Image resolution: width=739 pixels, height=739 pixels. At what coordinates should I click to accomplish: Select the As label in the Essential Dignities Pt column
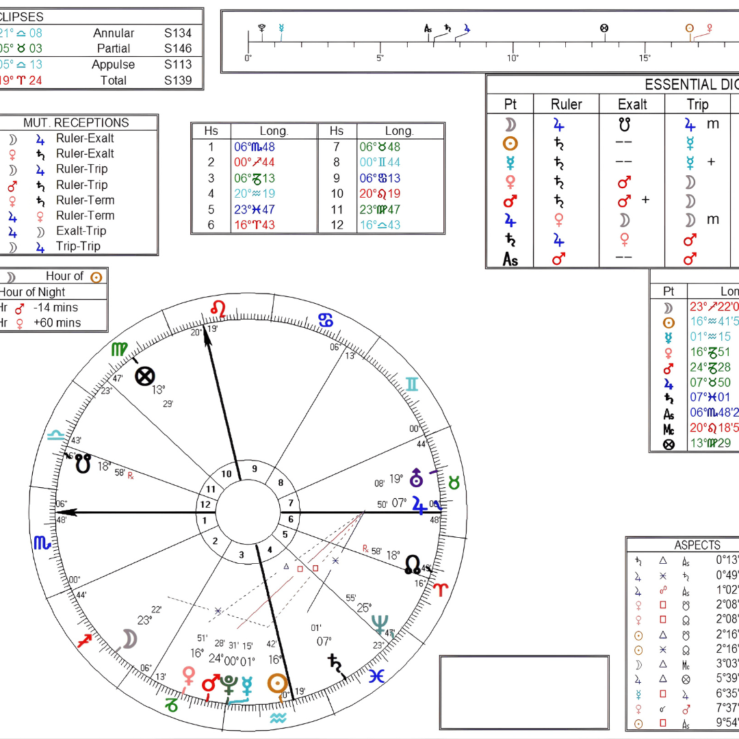tap(510, 259)
